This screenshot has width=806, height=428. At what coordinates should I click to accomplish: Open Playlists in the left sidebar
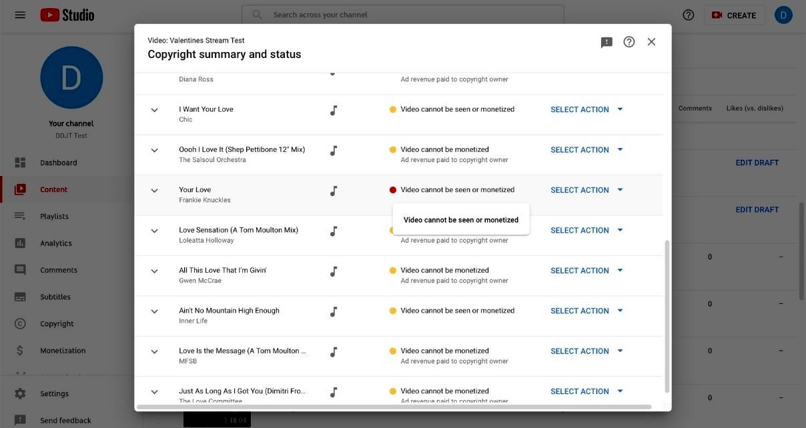(54, 217)
